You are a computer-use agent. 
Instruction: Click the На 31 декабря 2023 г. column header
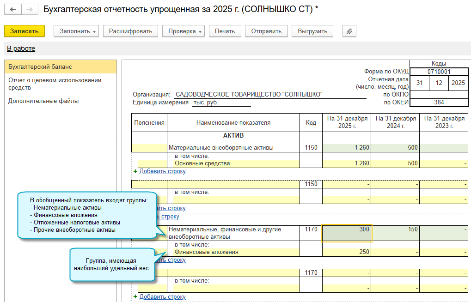coord(444,122)
